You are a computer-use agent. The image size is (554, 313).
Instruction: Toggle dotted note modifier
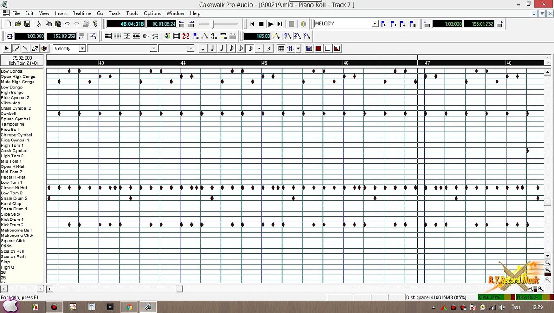(259, 48)
